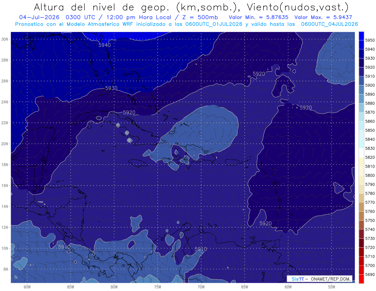Click the '0300 UTC' time text
Image resolution: width=376 pixels, height=291 pixels.
click(81, 17)
